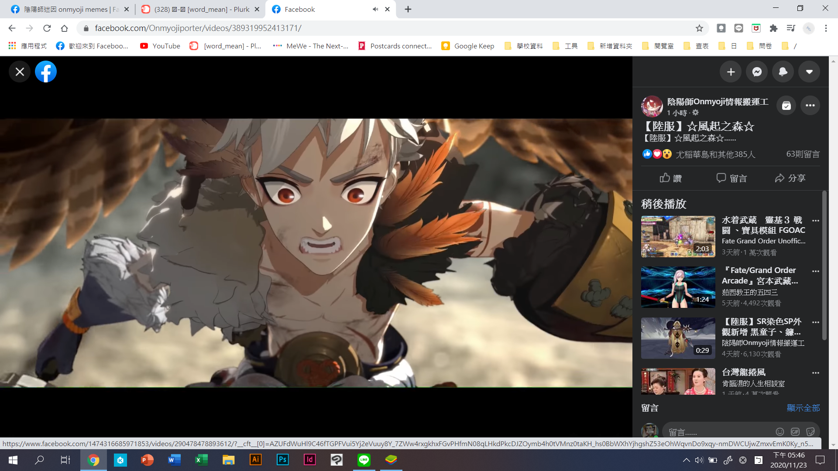Insert GIF in comment box
The width and height of the screenshot is (838, 471).
(x=795, y=432)
